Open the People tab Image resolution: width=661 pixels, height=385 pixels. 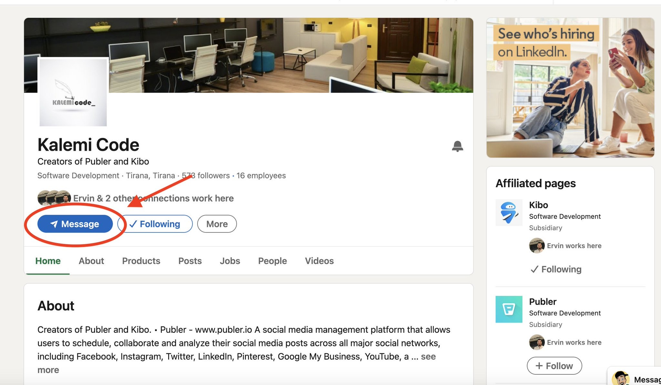pyautogui.click(x=272, y=261)
